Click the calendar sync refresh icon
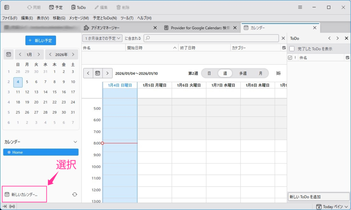 (x=75, y=195)
